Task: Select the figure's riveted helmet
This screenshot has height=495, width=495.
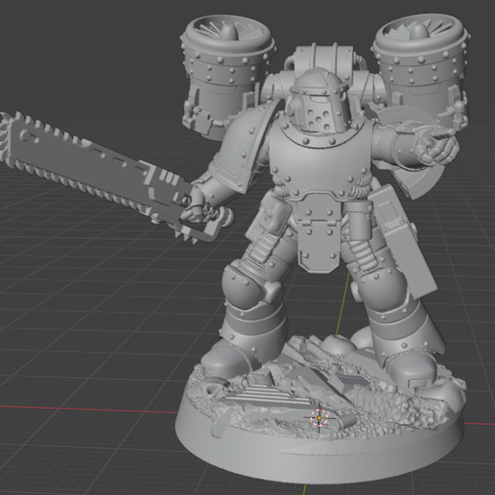Action: 318,101
